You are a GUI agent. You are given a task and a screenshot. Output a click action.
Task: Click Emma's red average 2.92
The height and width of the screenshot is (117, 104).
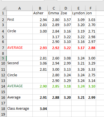click(54, 48)
